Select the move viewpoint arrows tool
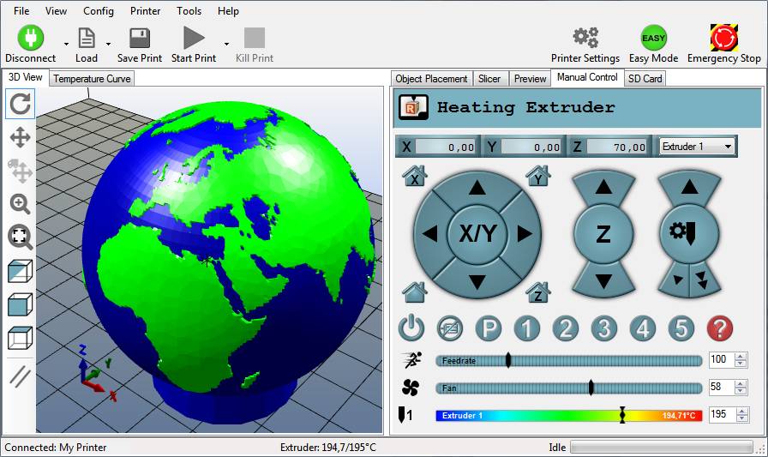 tap(21, 137)
